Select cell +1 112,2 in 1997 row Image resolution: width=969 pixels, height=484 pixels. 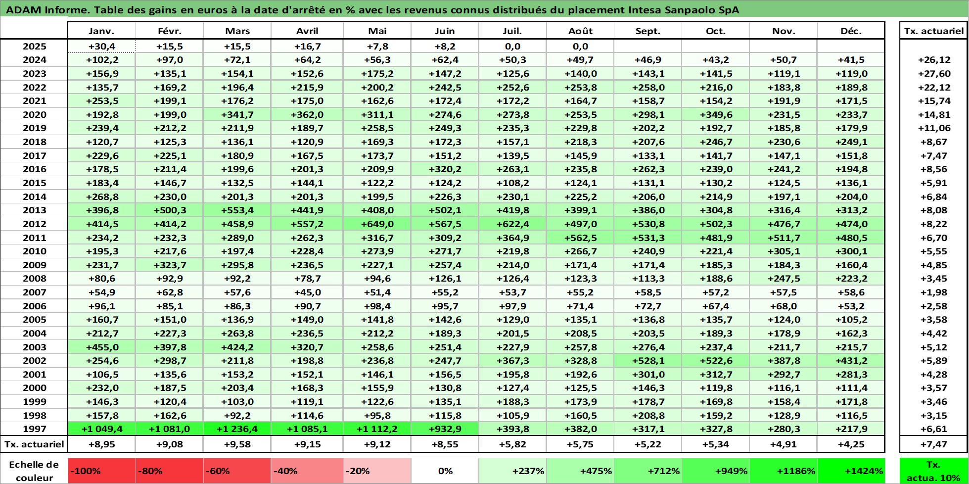pyautogui.click(x=377, y=429)
